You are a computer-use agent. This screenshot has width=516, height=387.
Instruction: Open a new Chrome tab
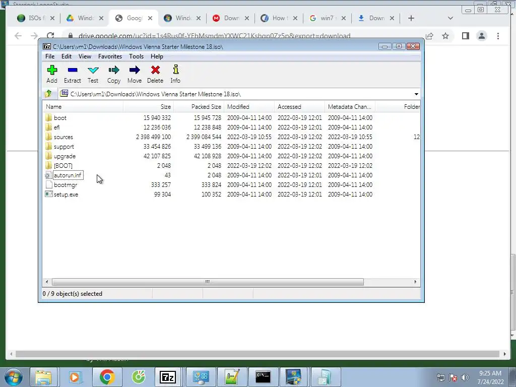pyautogui.click(x=411, y=18)
